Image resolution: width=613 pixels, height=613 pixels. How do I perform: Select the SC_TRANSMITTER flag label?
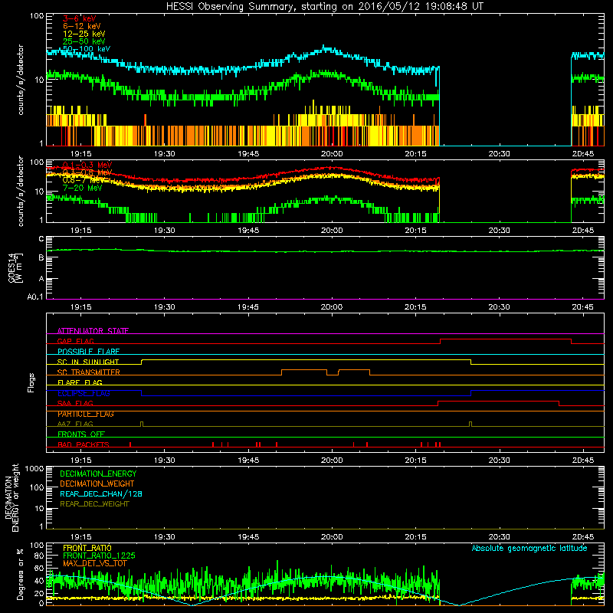click(x=89, y=372)
